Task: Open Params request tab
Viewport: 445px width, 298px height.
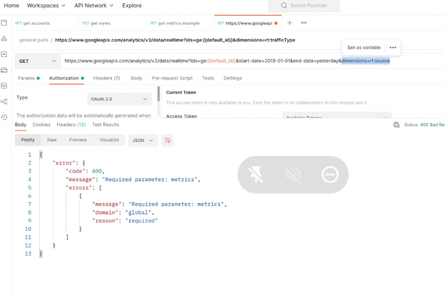Action: pos(29,78)
